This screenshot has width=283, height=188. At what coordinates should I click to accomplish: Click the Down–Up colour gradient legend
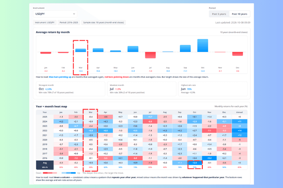click(x=59, y=173)
